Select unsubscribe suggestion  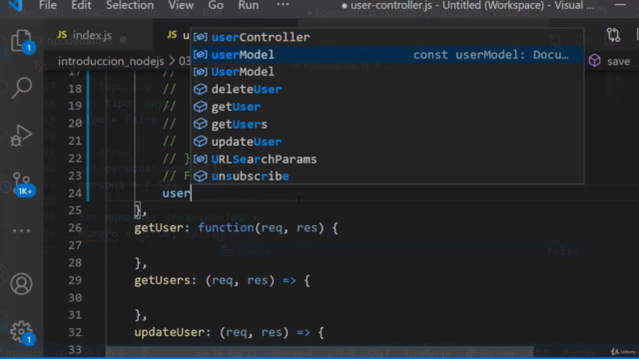[x=387, y=177]
